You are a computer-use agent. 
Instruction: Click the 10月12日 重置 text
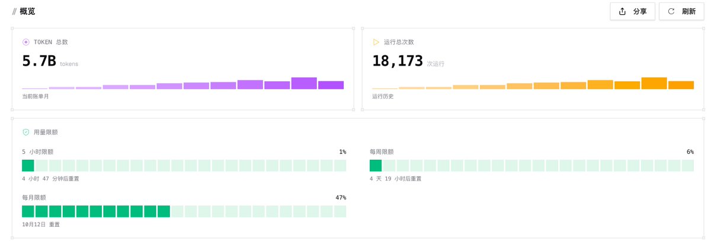click(x=41, y=224)
